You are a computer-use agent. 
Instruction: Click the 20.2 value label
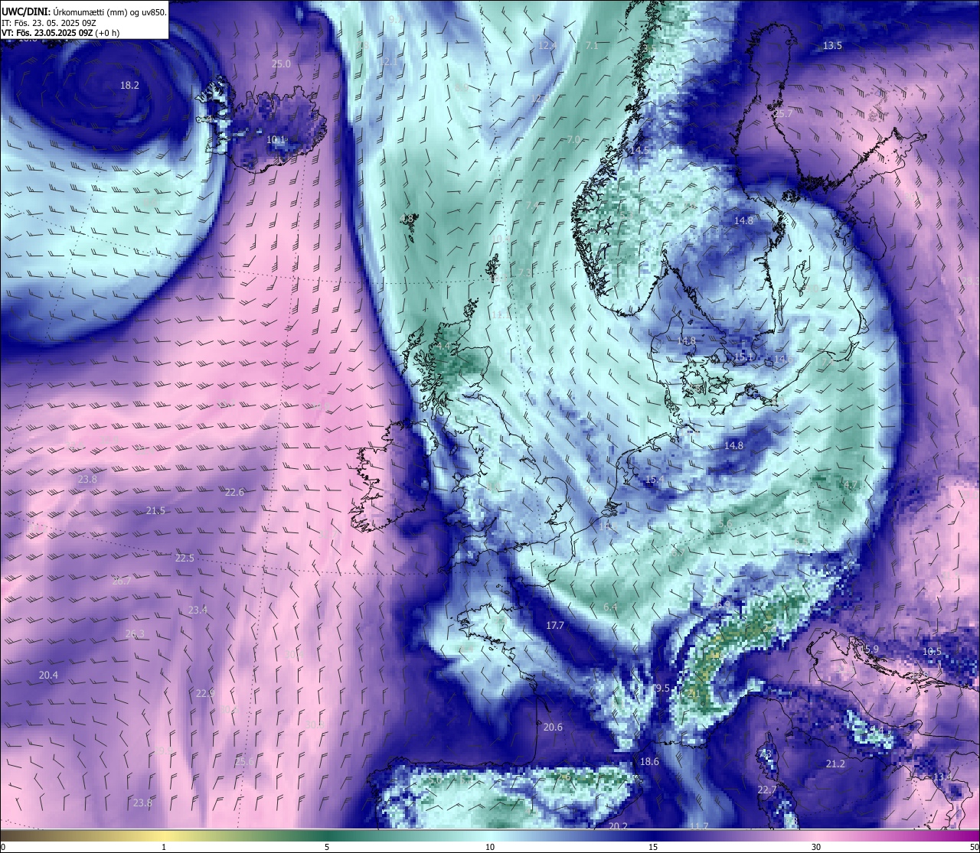pos(618,825)
